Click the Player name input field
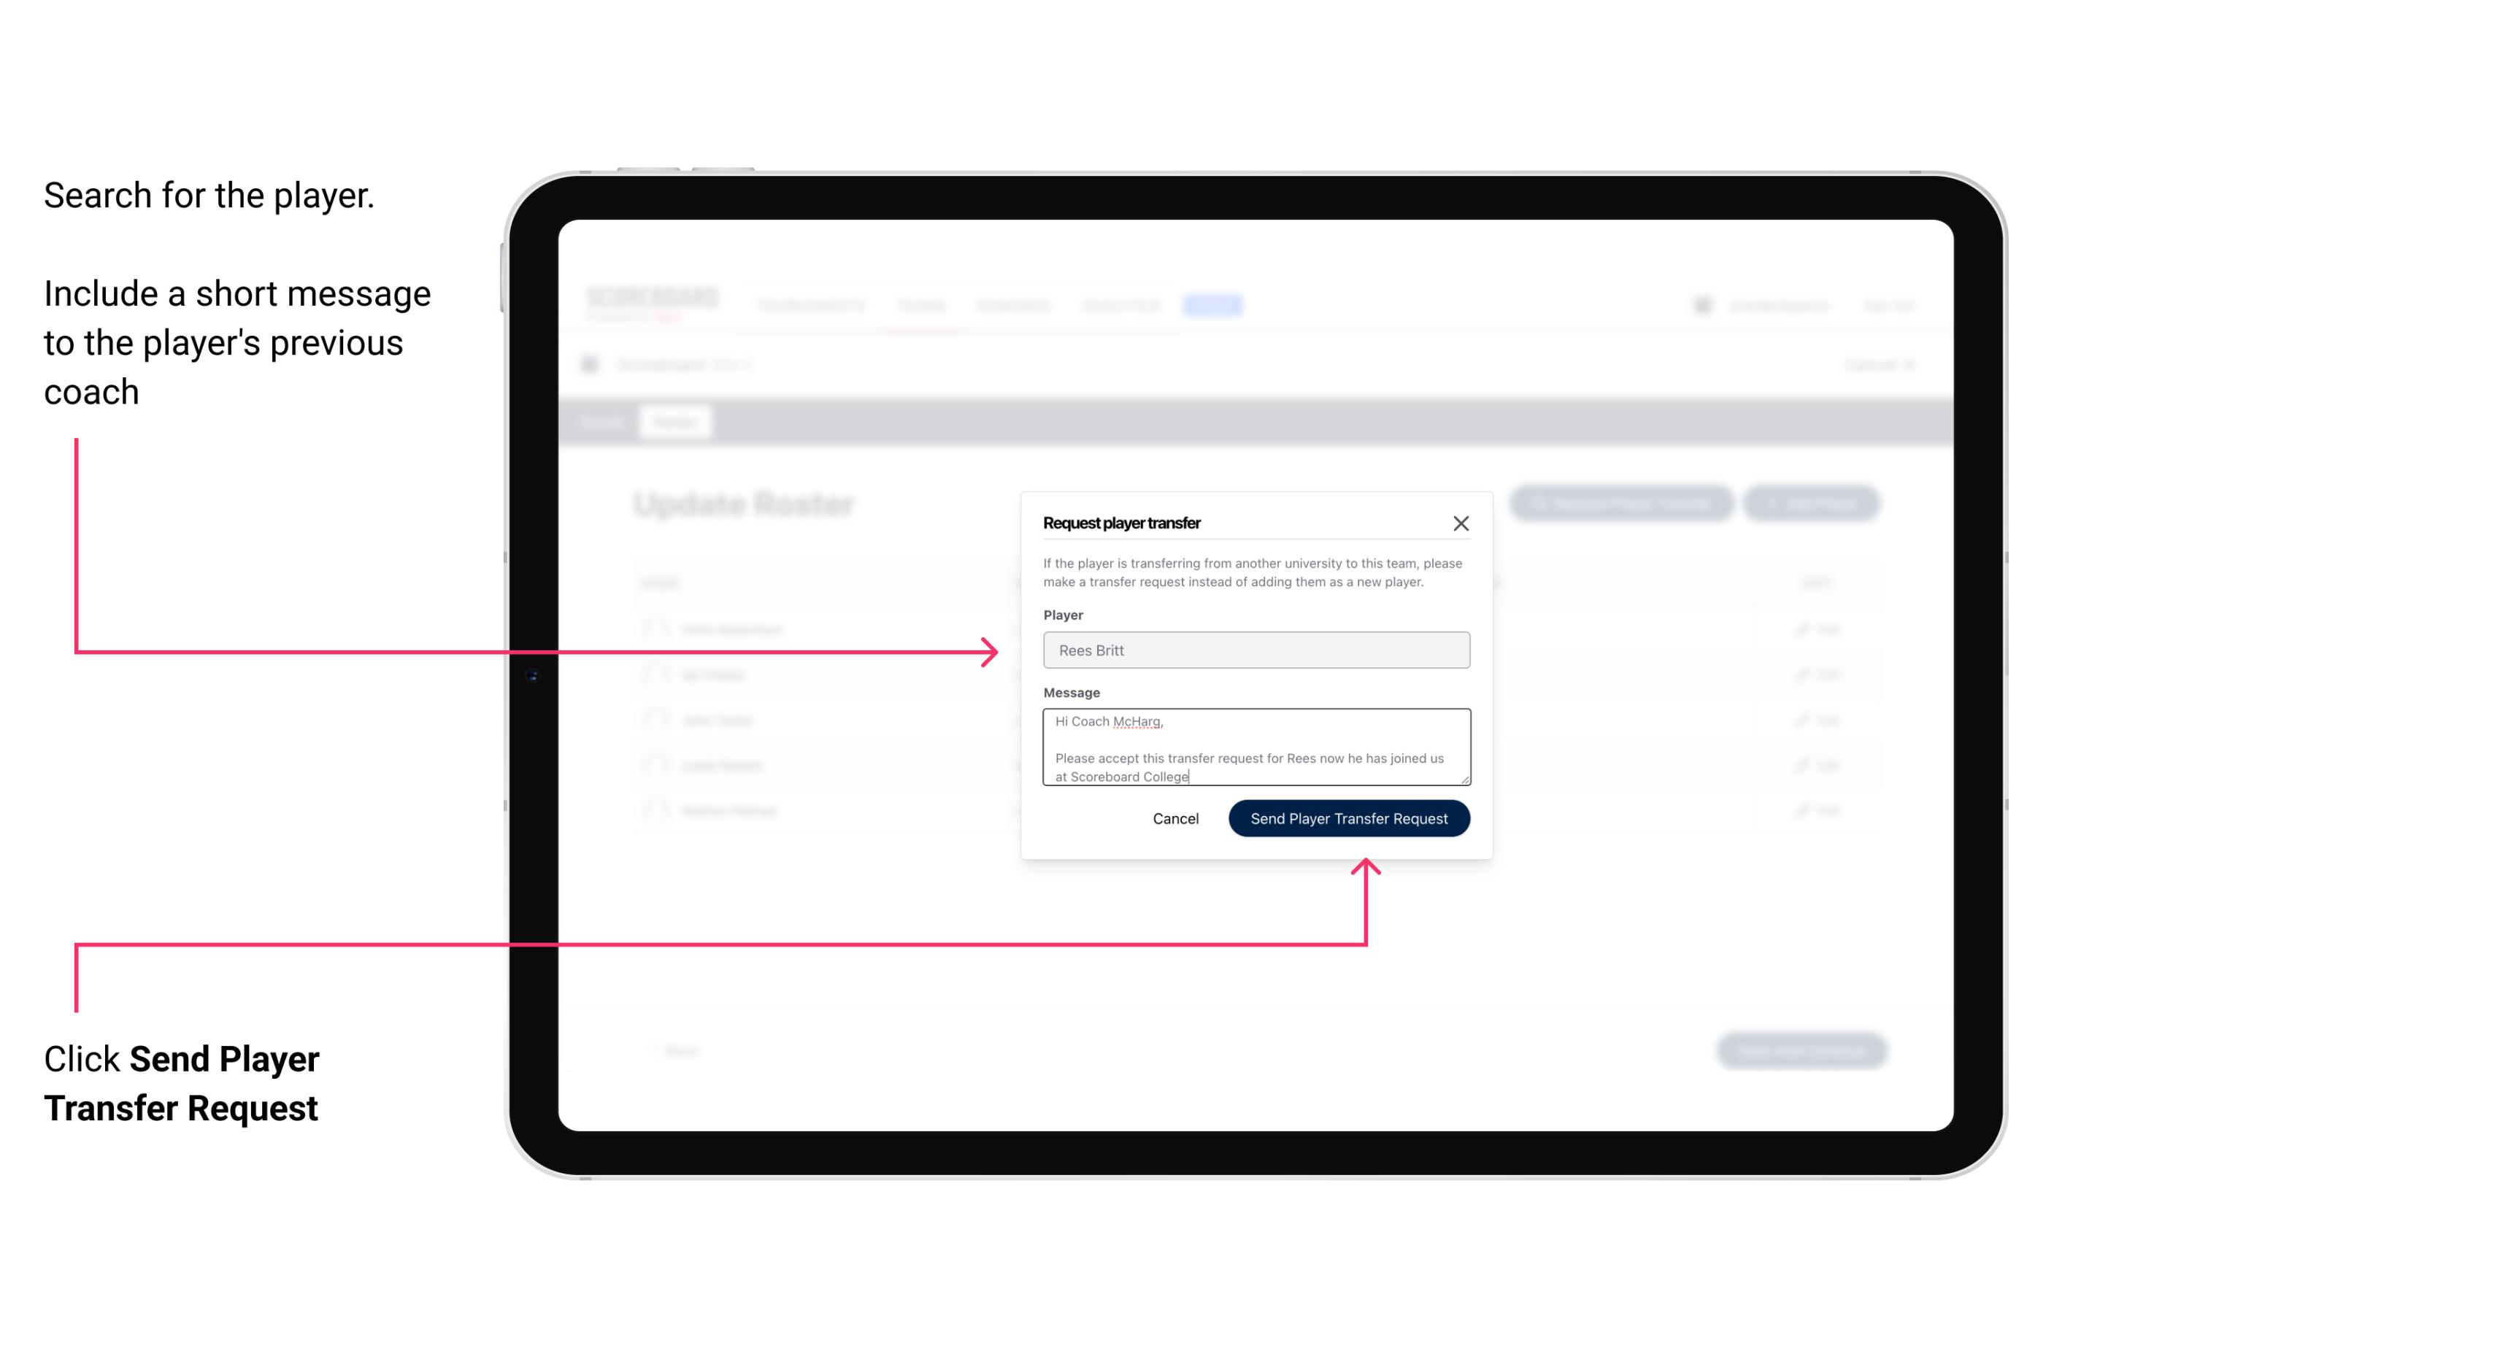2511x1351 pixels. (1256, 650)
